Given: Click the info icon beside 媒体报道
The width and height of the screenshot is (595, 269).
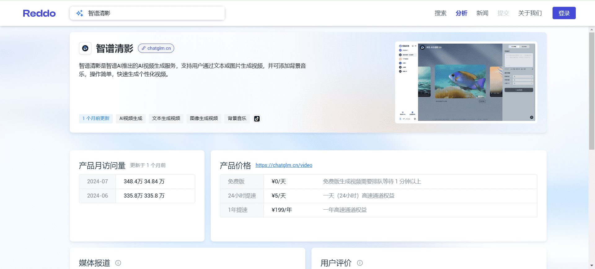Looking at the screenshot, I should pos(118,263).
